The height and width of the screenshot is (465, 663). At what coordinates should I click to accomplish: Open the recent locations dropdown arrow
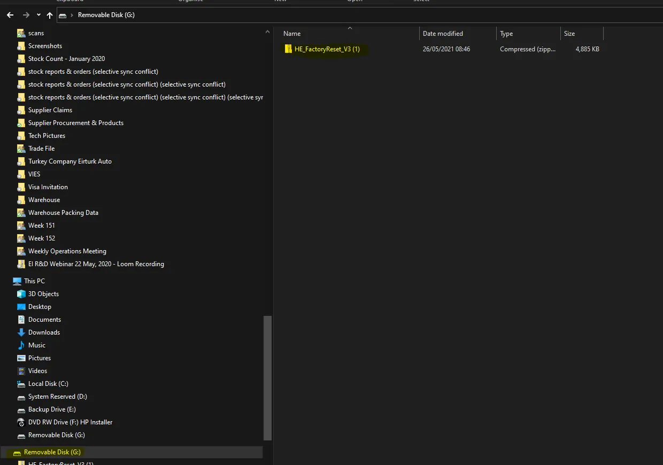38,15
